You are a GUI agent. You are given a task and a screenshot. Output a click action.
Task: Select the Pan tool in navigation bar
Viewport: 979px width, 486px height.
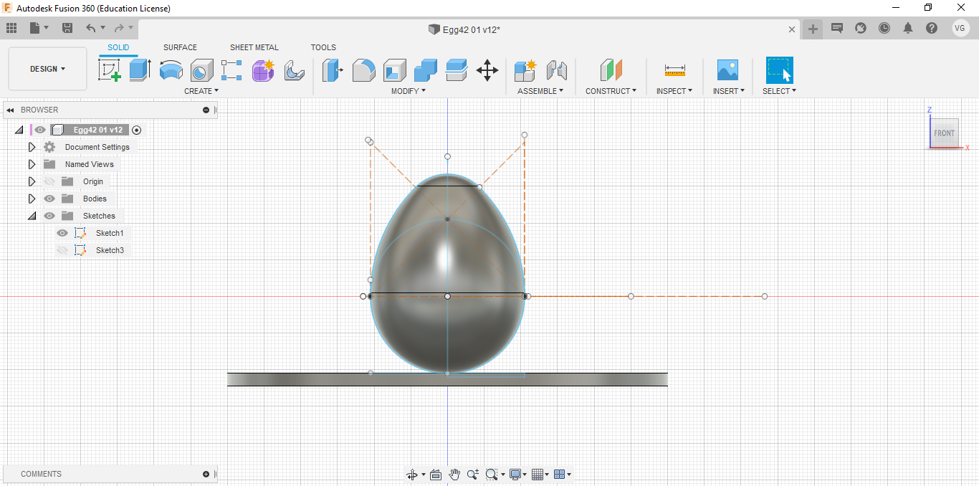click(454, 474)
